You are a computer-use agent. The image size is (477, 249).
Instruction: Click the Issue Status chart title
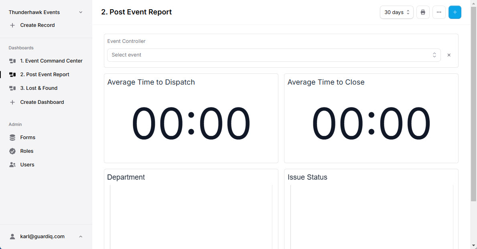coord(307,177)
